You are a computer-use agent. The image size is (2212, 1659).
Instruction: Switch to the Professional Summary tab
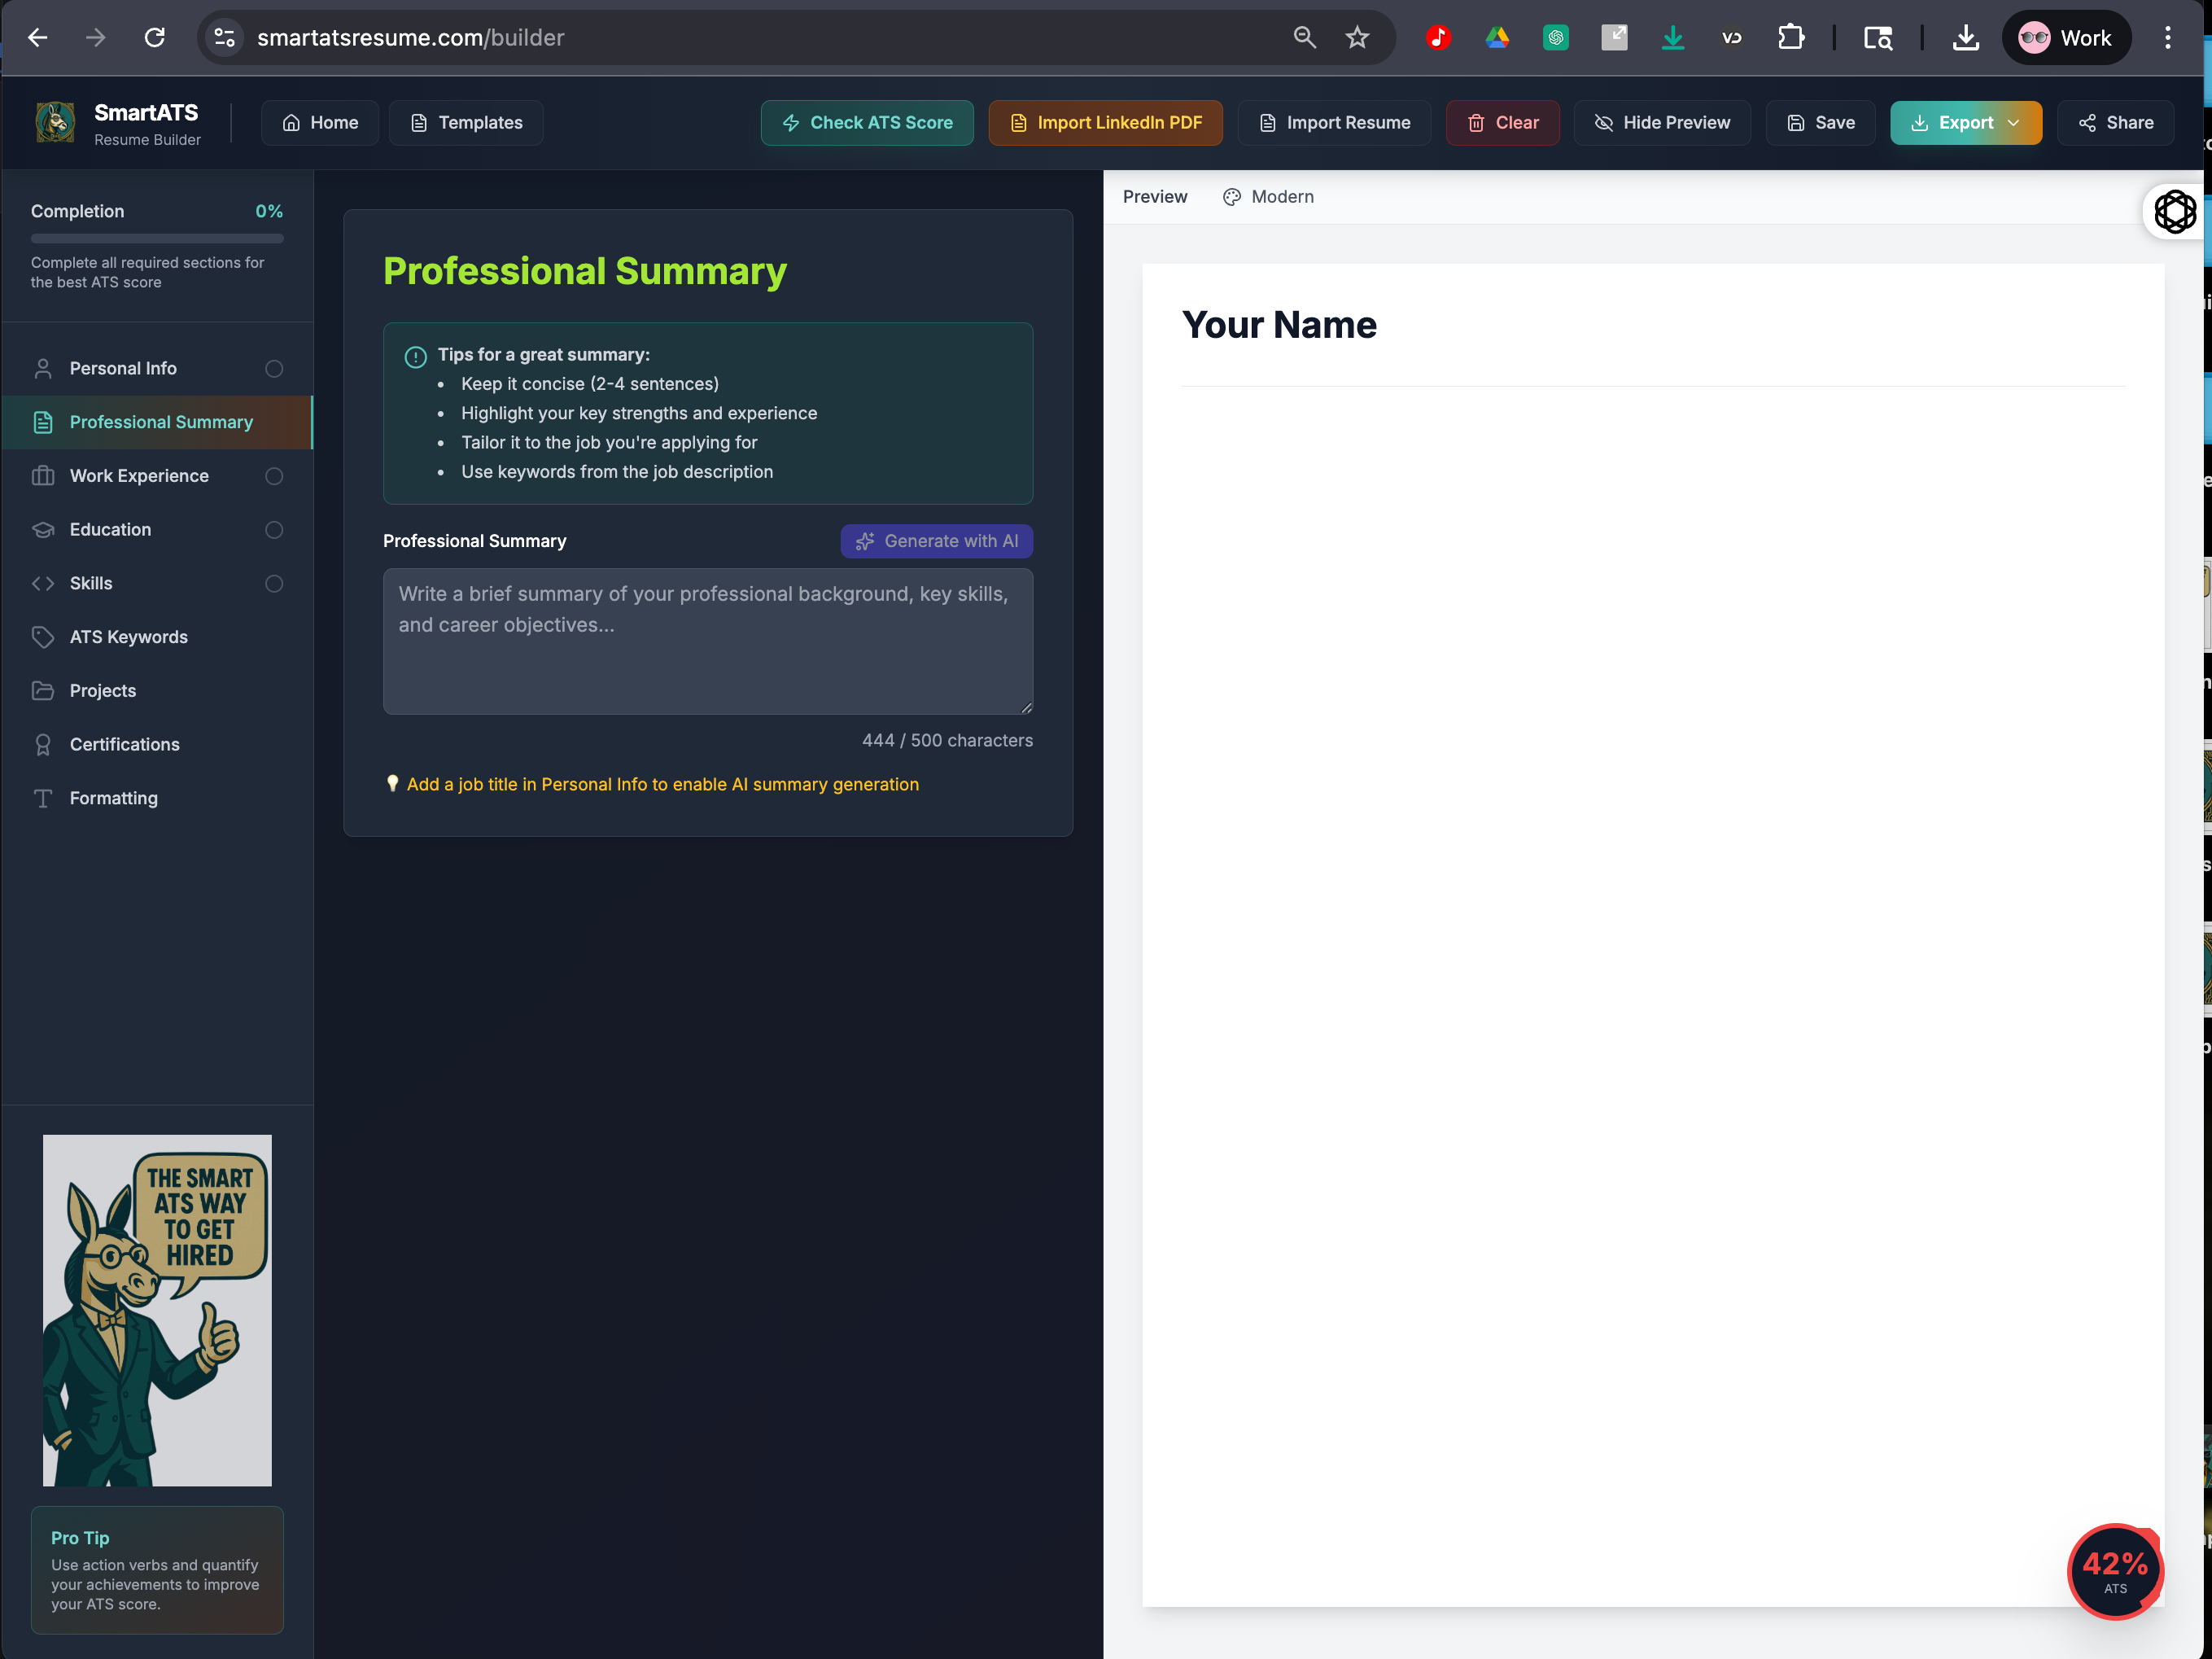[x=160, y=422]
